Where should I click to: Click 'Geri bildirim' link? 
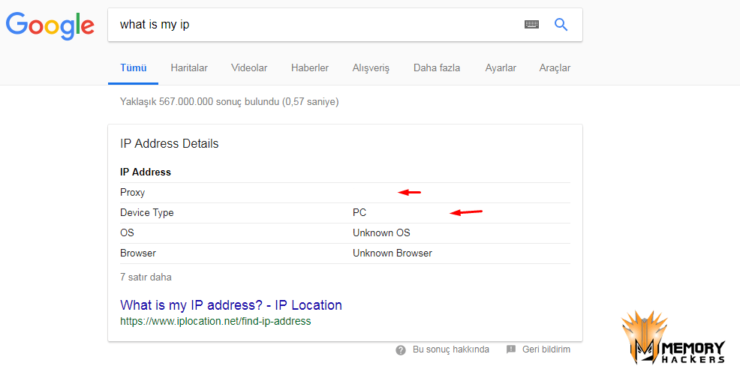tap(546, 349)
